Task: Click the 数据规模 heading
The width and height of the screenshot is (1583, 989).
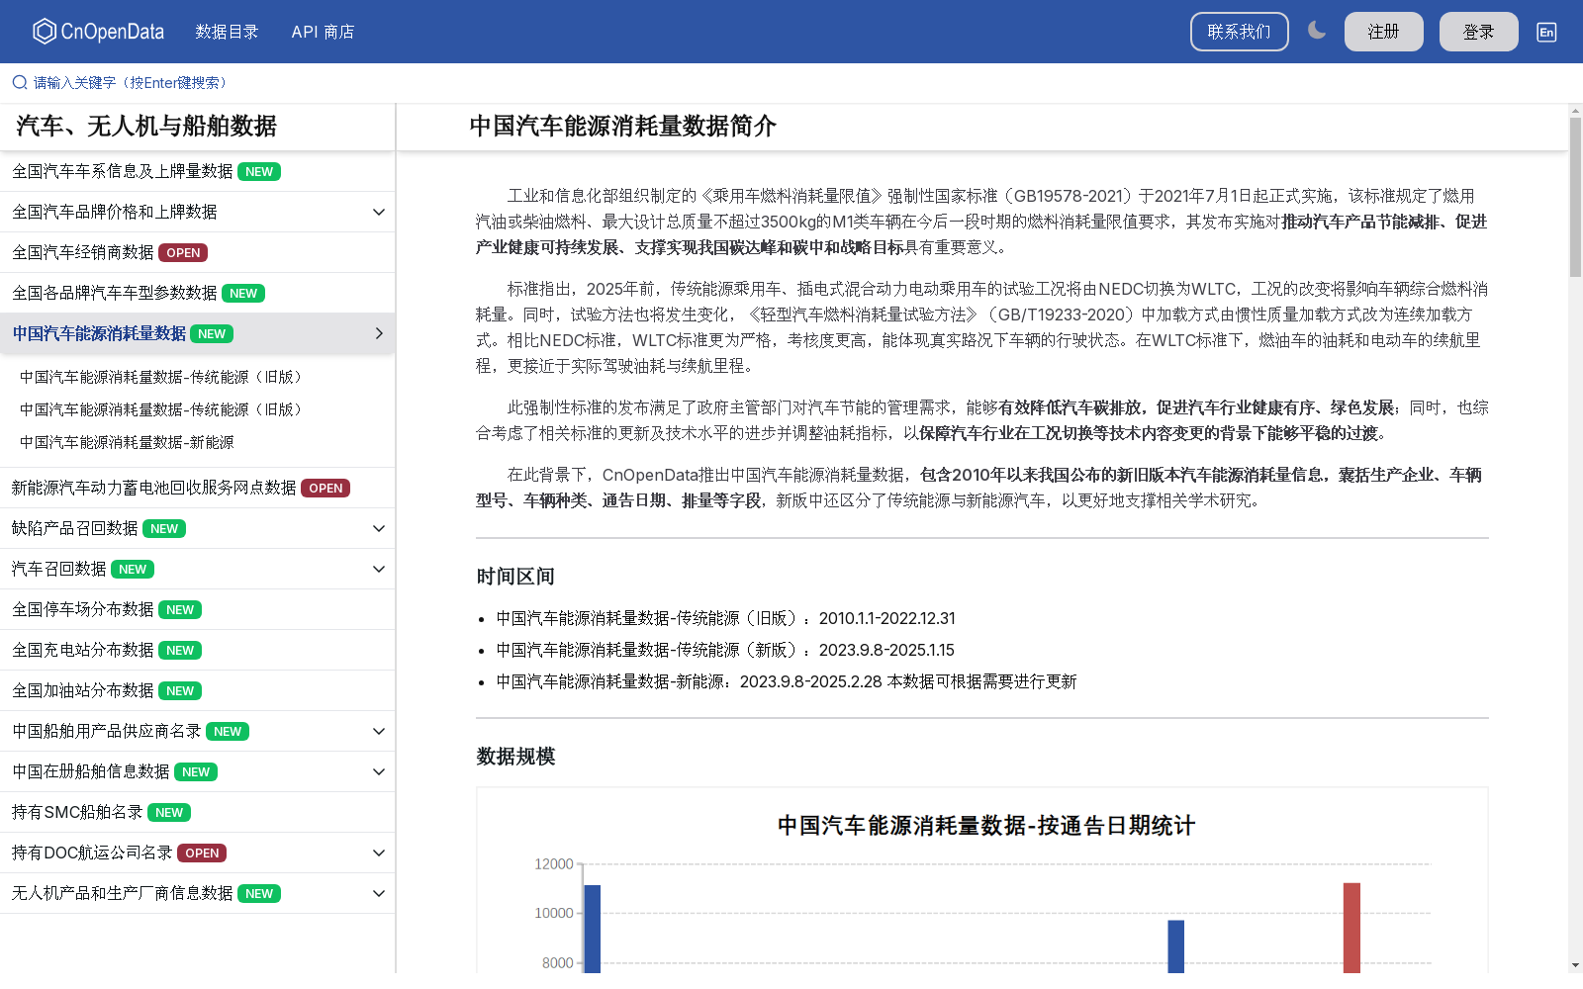Action: click(515, 756)
